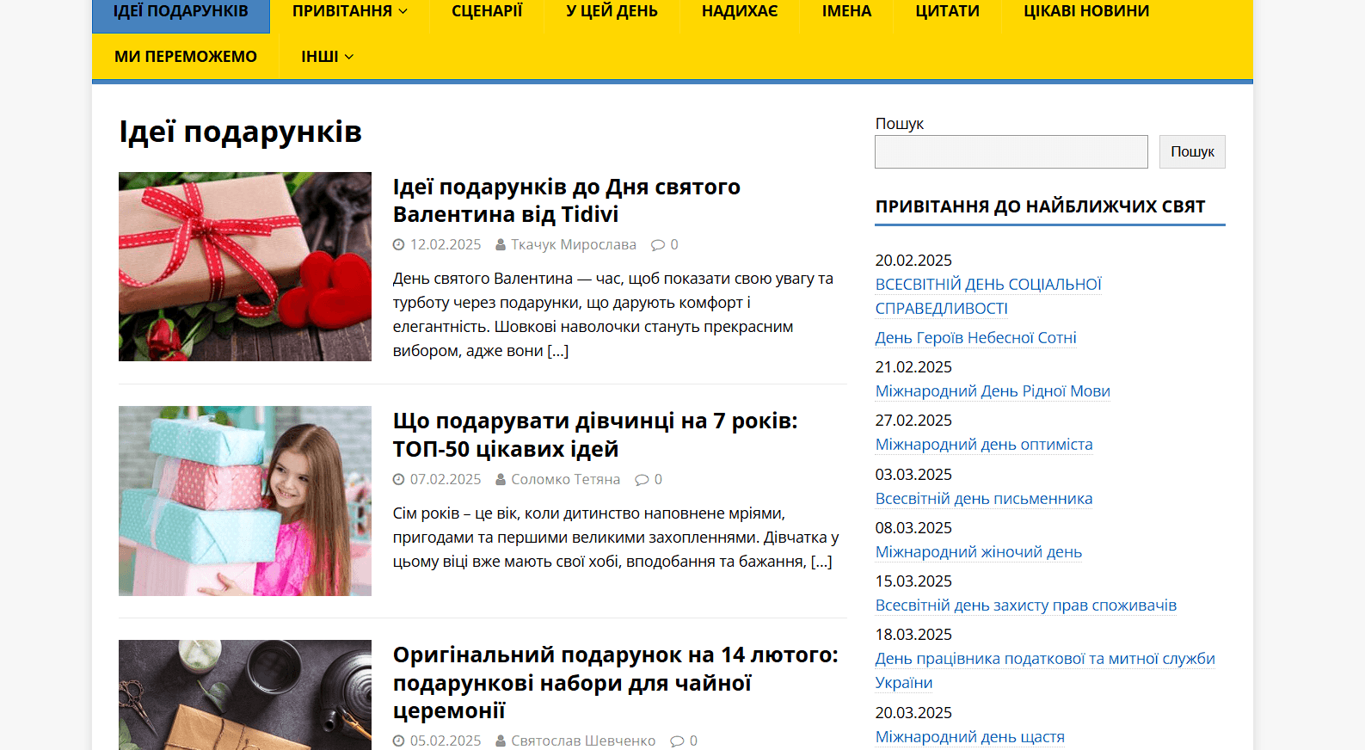Go to the МИ ПЕРЕМОЖЕМО section
Screen dimensions: 1365x750
pyautogui.click(x=186, y=57)
